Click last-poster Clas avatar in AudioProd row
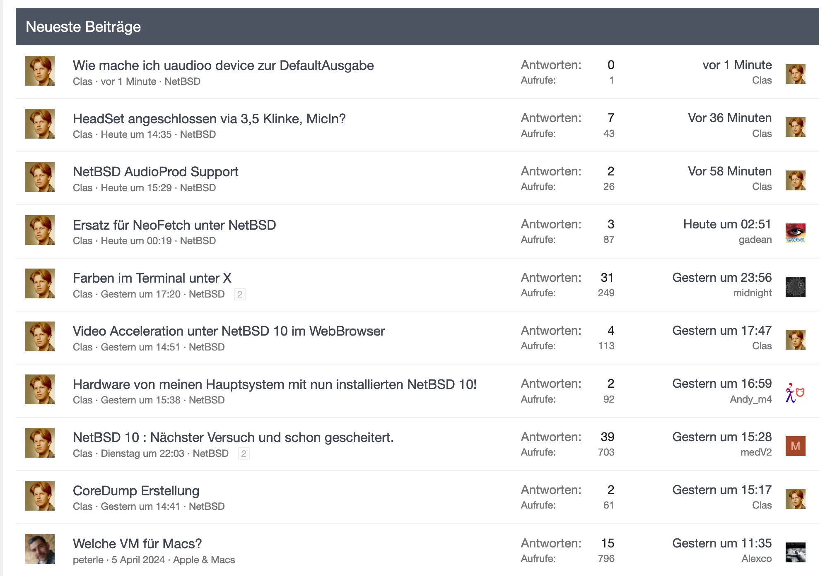This screenshot has width=825, height=576. [796, 180]
